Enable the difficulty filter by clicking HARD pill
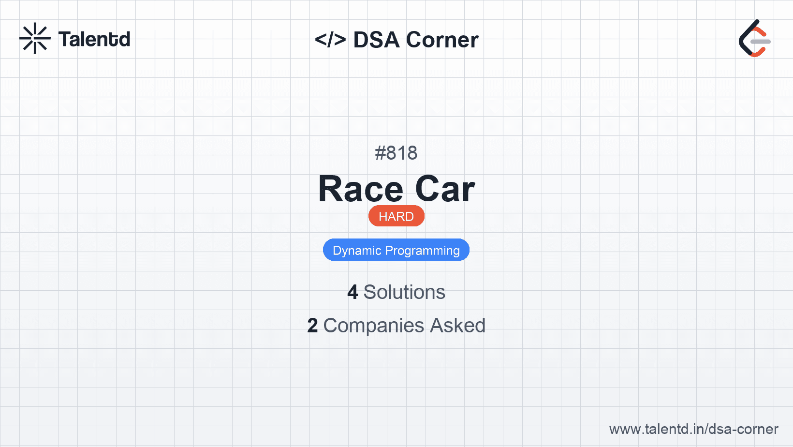 point(396,216)
